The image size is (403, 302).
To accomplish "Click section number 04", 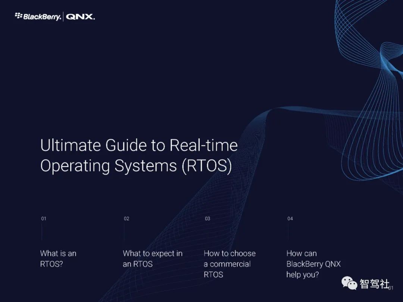I will pyautogui.click(x=290, y=218).
